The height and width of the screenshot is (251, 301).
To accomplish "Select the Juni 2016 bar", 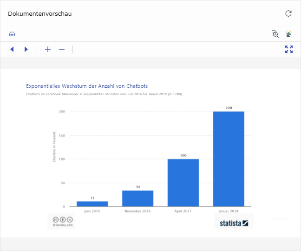I will [x=92, y=204].
